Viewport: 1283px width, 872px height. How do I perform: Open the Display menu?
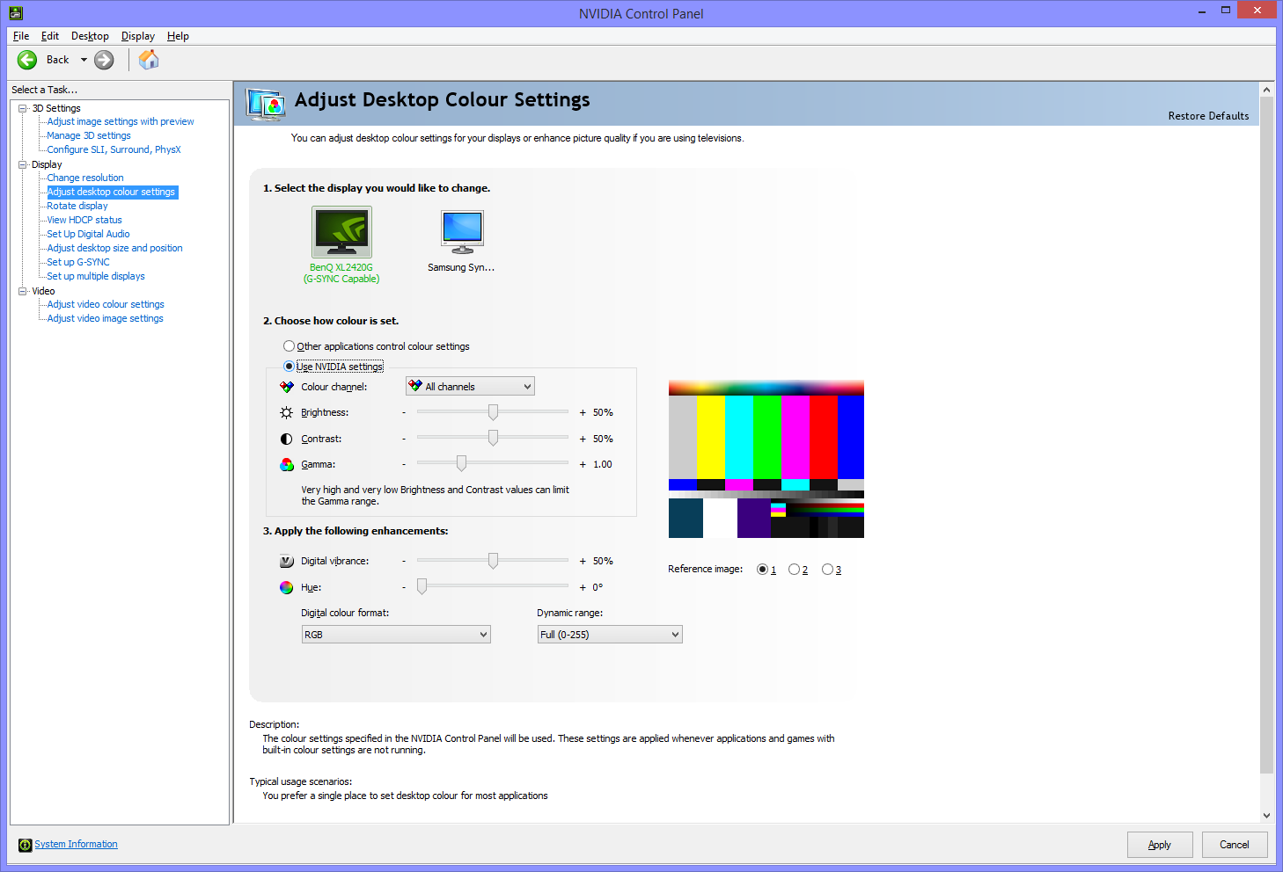tap(137, 36)
